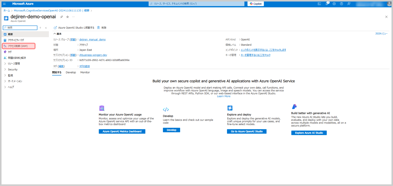Click Azure OpenAI Studio に移動する command

coord(74,28)
